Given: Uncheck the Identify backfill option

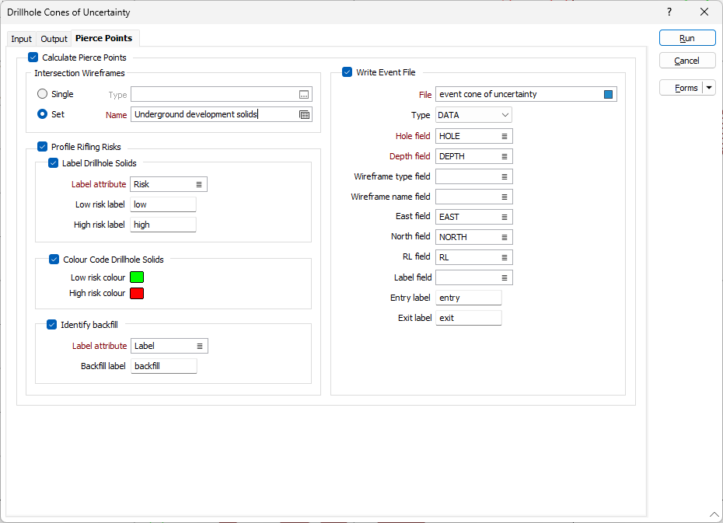Looking at the screenshot, I should pos(51,325).
